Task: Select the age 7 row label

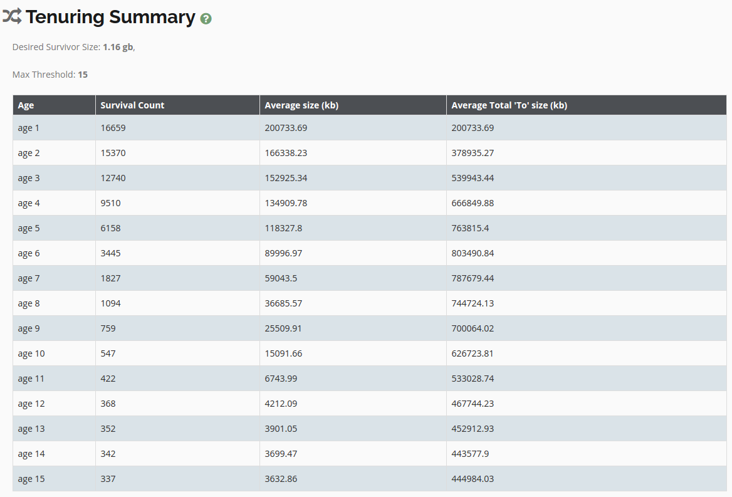Action: (28, 279)
